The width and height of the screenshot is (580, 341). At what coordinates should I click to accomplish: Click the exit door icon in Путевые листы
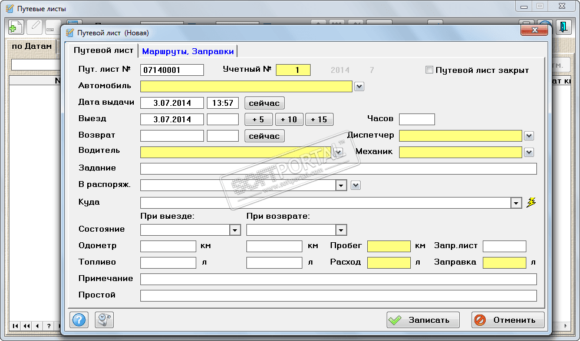563,27
